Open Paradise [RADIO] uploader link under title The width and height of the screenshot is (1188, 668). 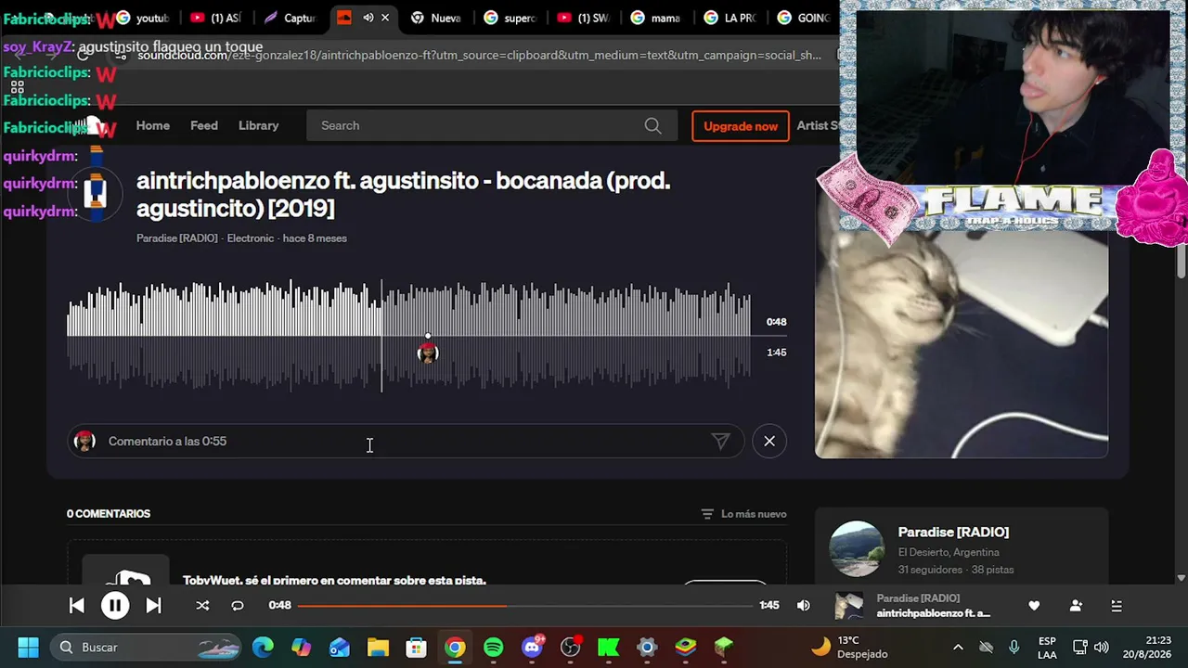tap(177, 238)
